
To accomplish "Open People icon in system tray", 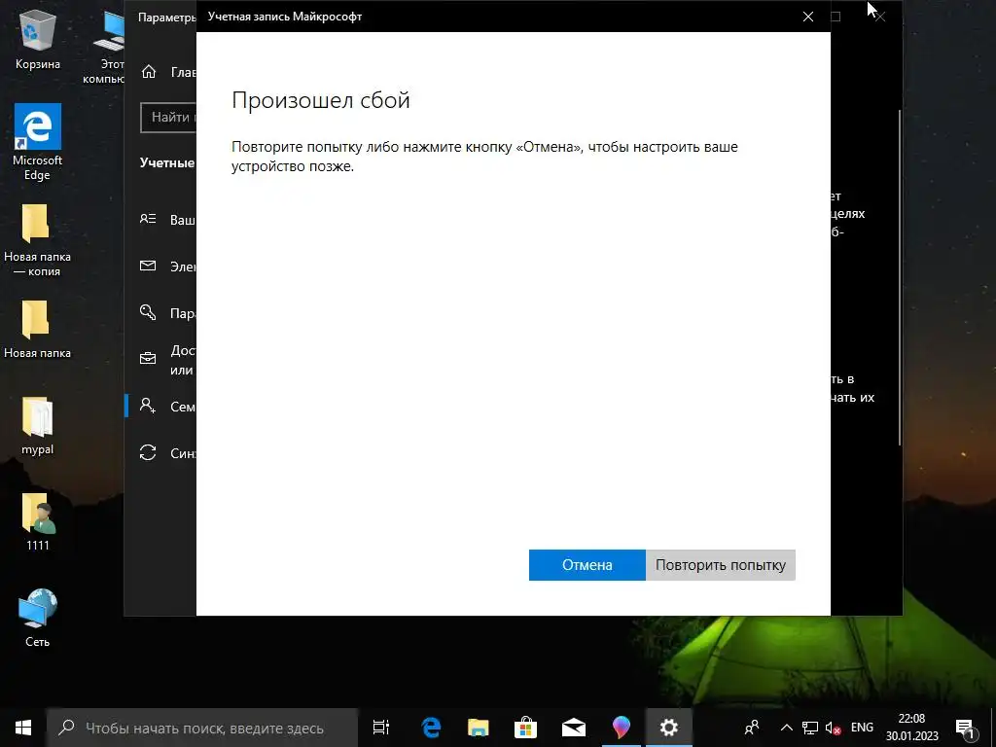I will [x=752, y=728].
